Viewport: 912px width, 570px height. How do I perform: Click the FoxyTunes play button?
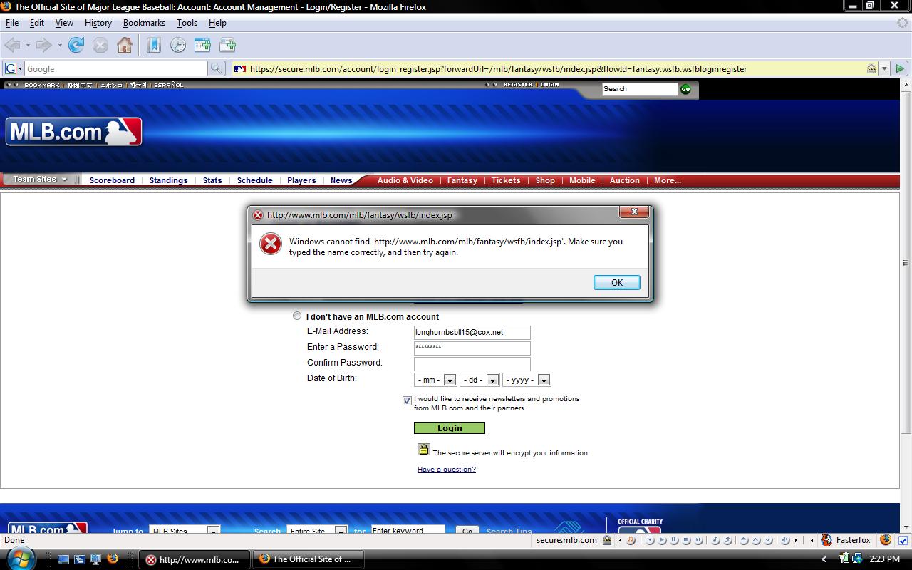(x=663, y=540)
